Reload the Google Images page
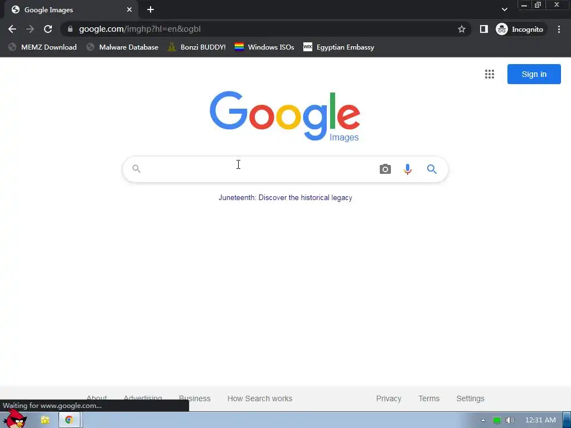 pyautogui.click(x=48, y=29)
